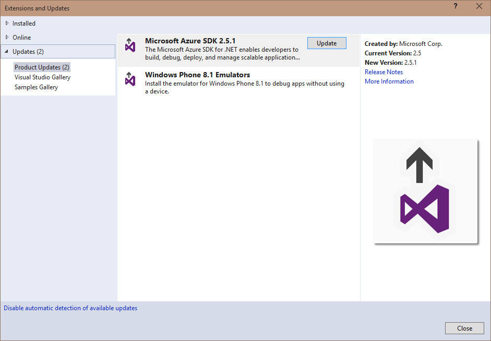The height and width of the screenshot is (341, 491).
Task: Select the Updates (2) category
Action: click(58, 51)
